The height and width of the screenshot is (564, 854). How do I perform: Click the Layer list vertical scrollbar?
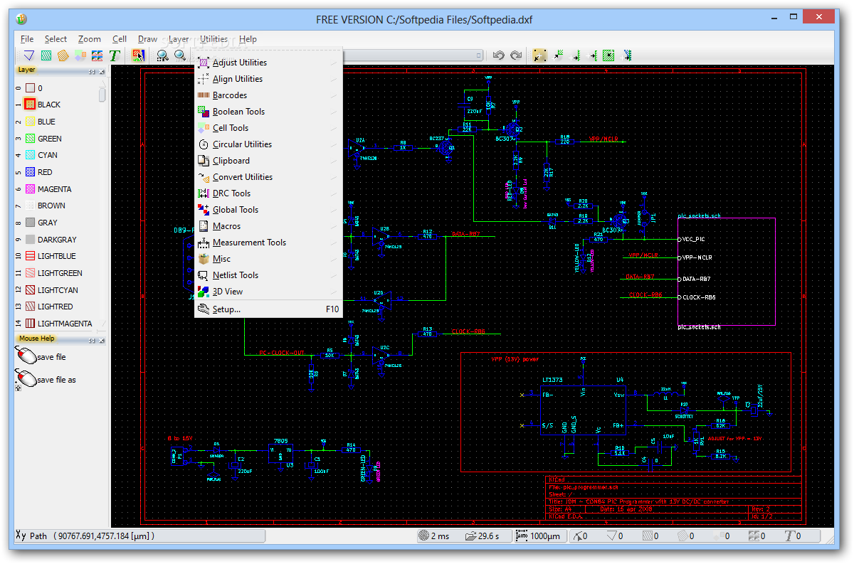[x=102, y=95]
